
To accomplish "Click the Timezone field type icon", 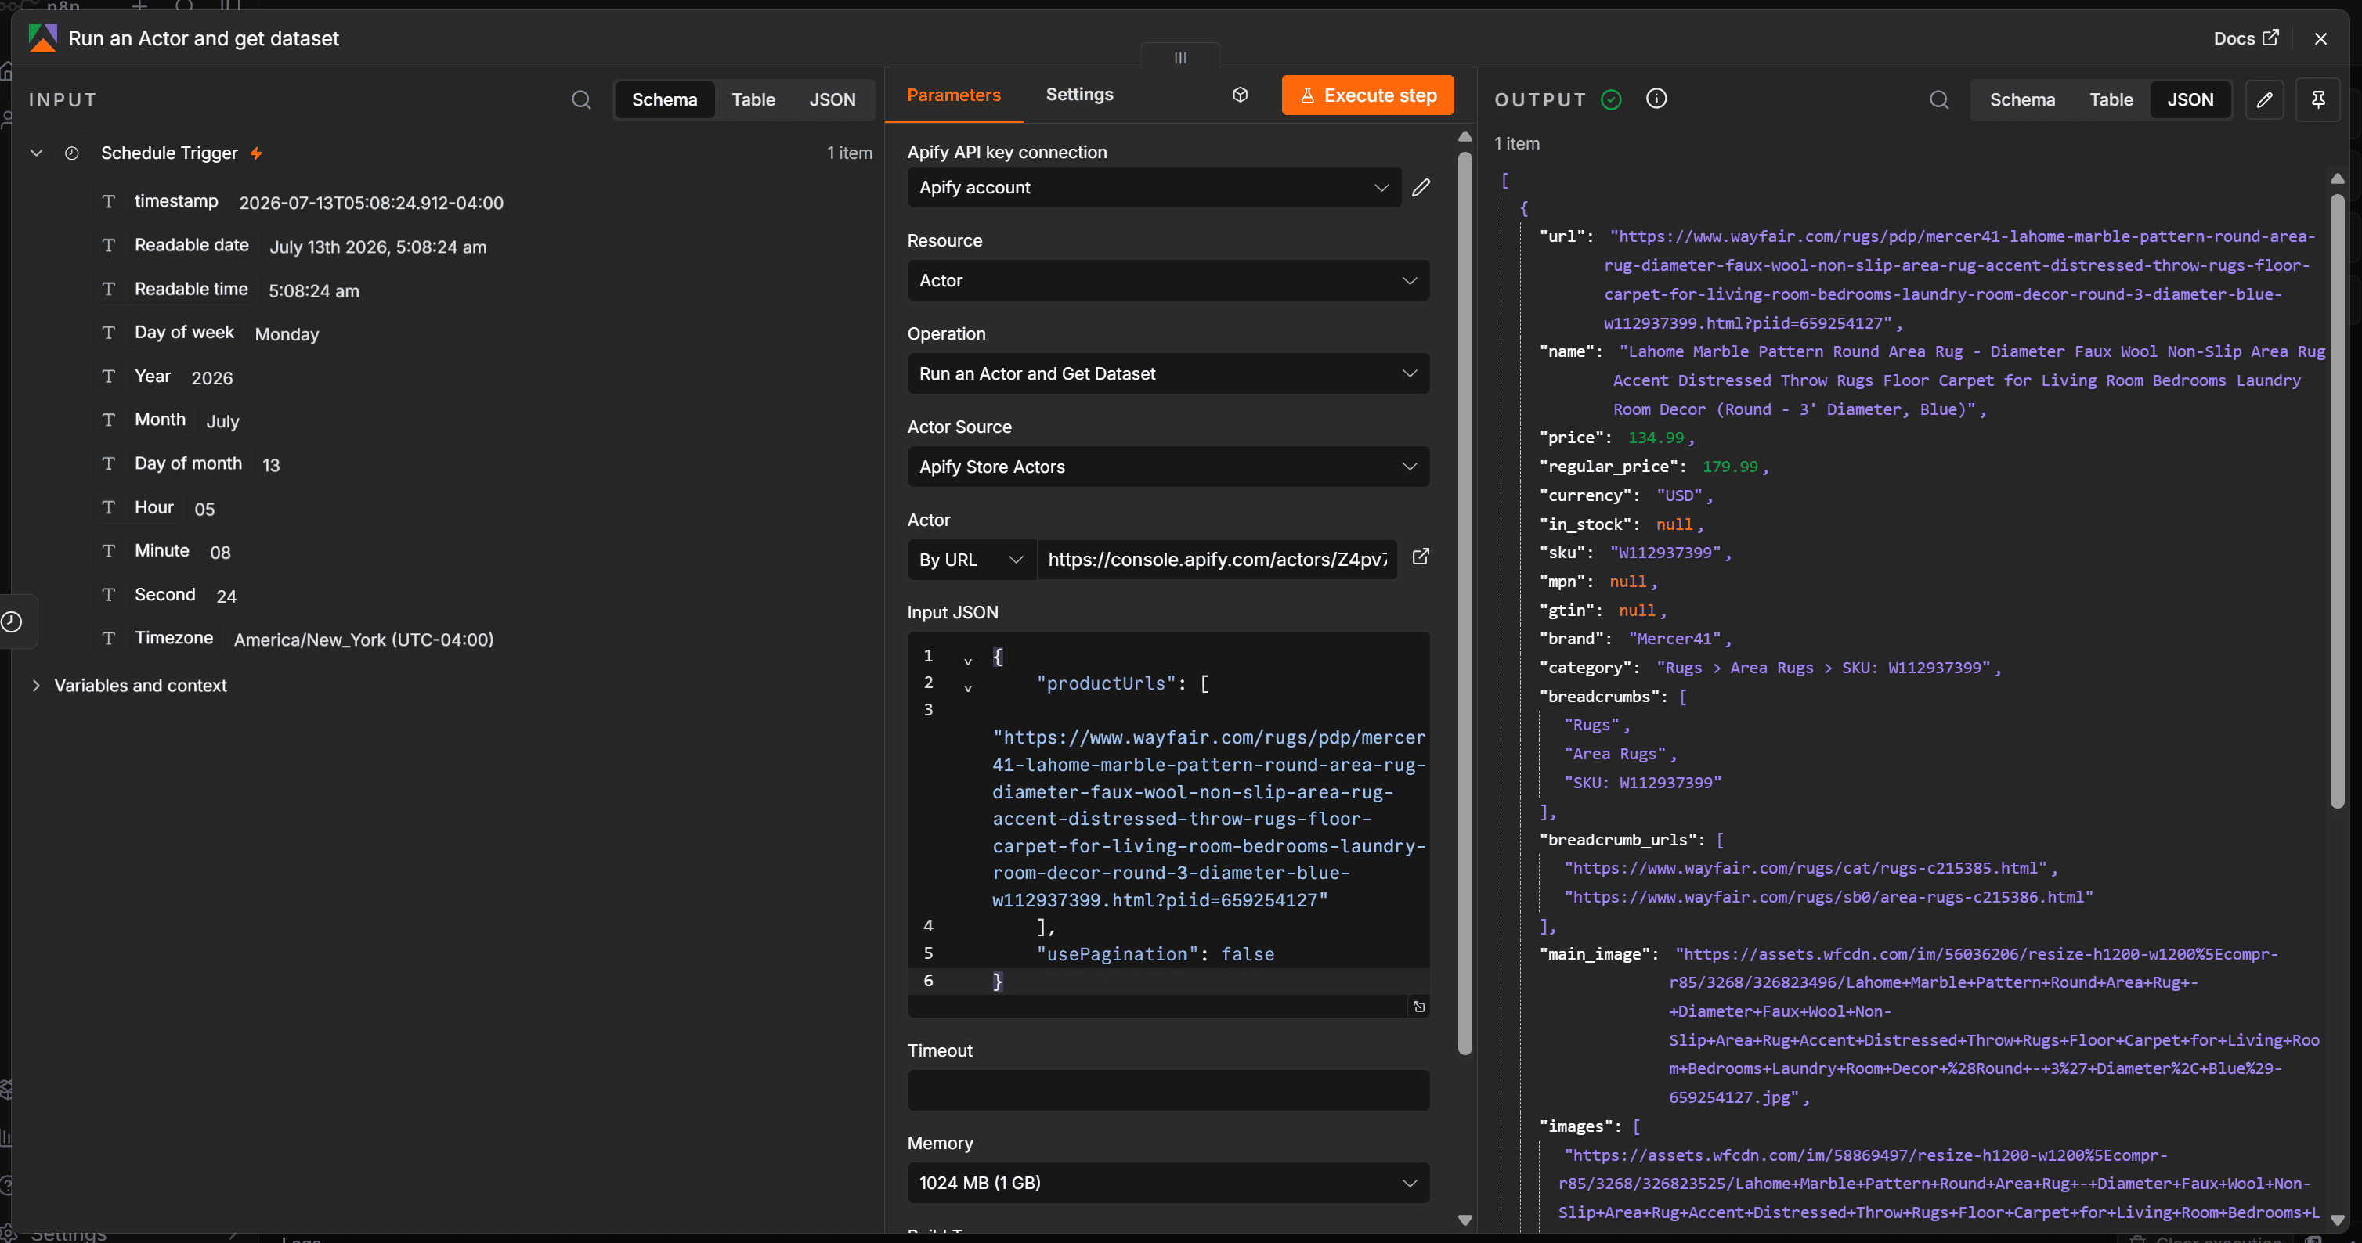I will point(108,638).
